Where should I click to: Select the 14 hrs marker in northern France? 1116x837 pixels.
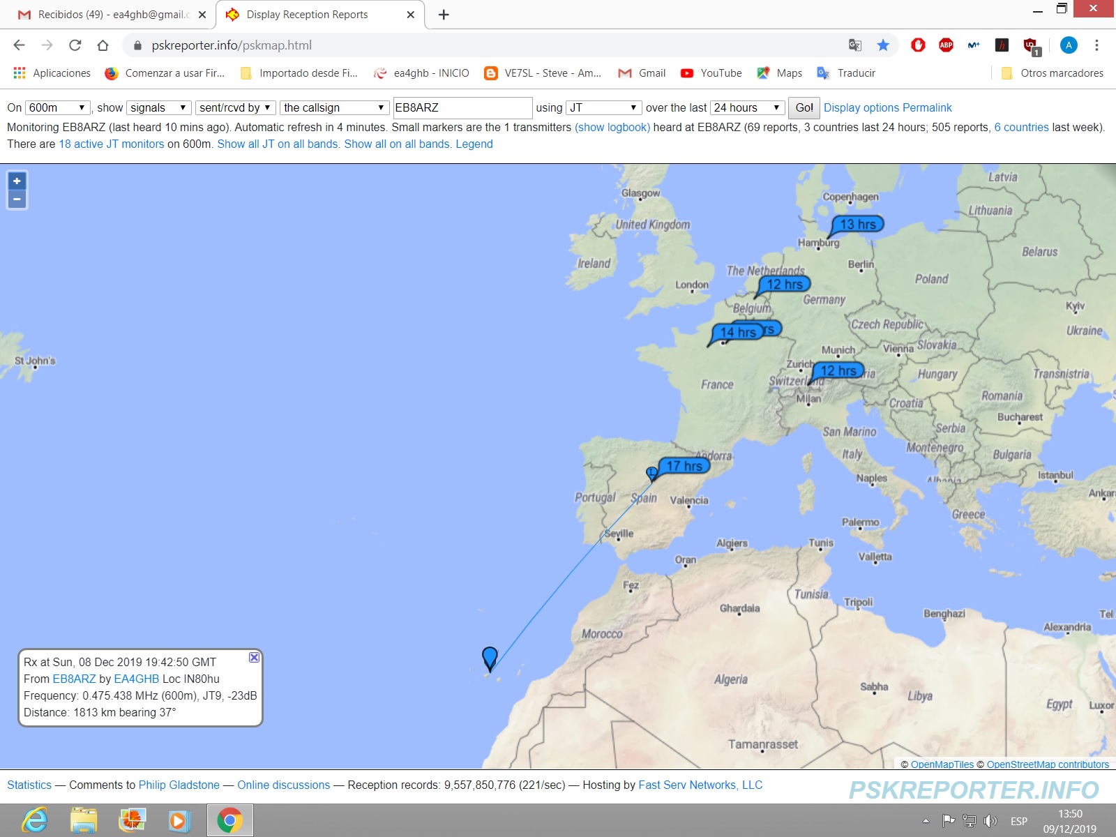(737, 333)
